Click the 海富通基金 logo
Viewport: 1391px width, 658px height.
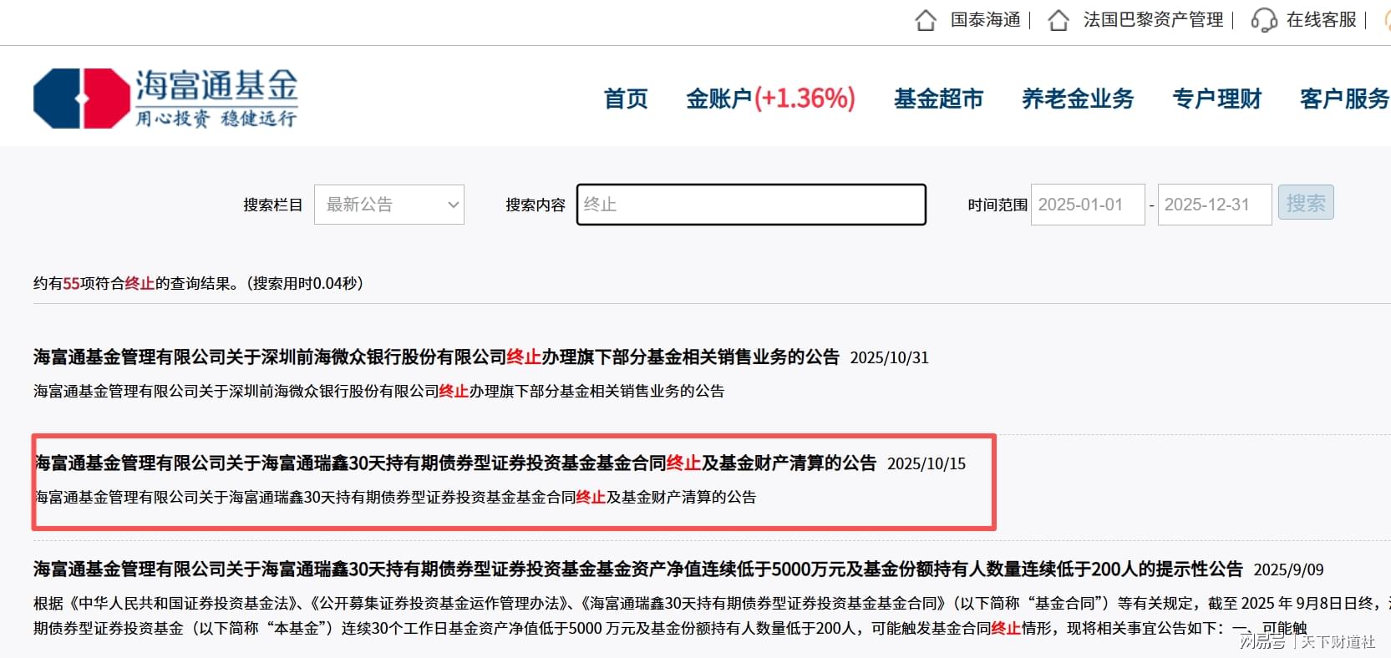(165, 99)
